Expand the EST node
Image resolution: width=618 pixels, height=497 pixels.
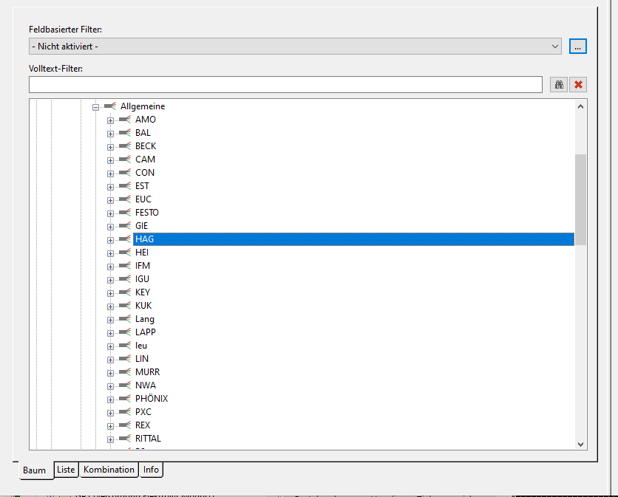pyautogui.click(x=110, y=187)
